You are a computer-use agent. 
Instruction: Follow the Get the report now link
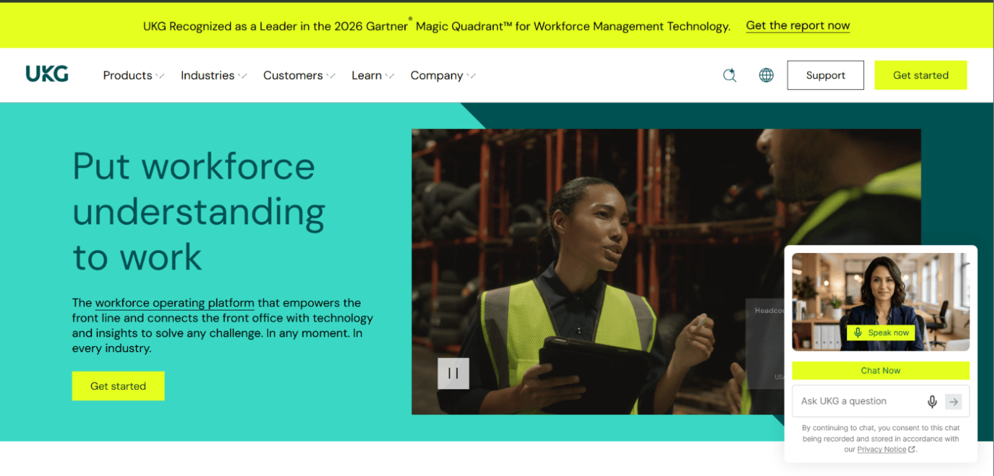click(x=798, y=26)
